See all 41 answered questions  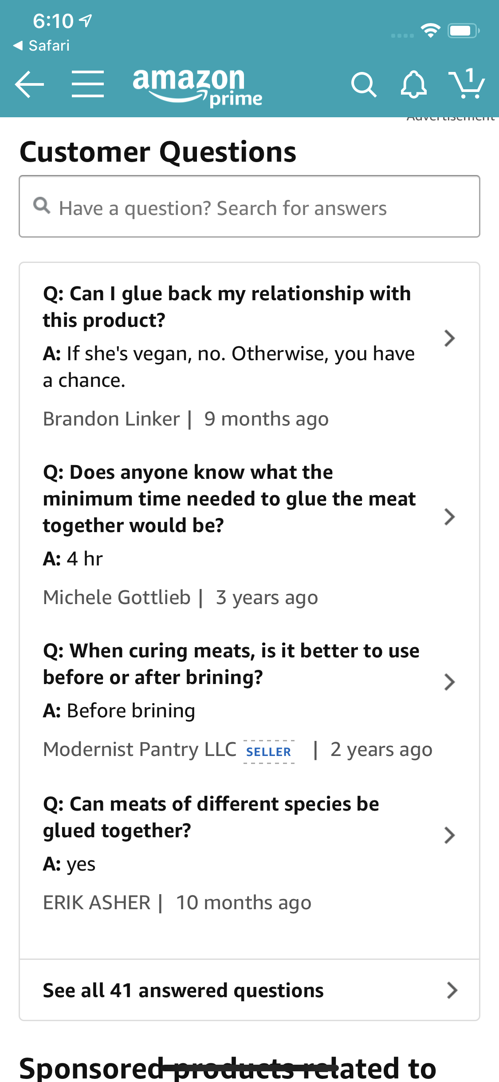[x=183, y=991]
